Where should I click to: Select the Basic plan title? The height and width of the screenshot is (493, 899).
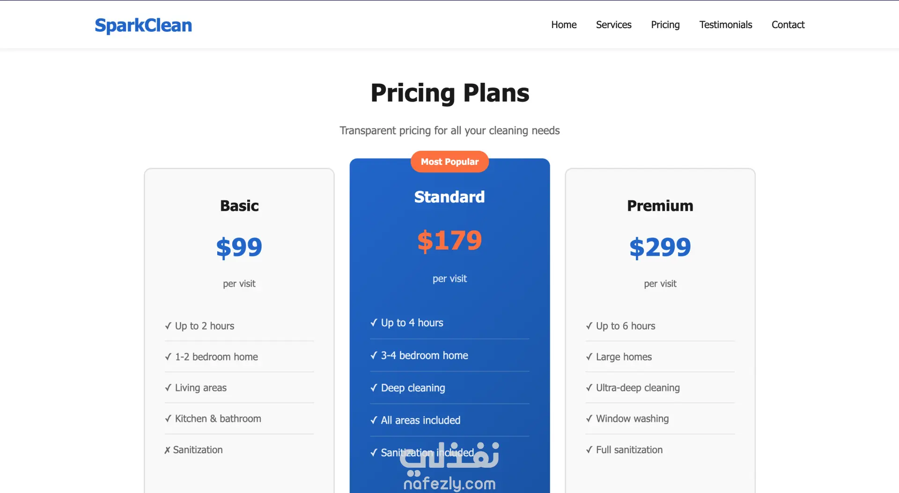click(239, 206)
